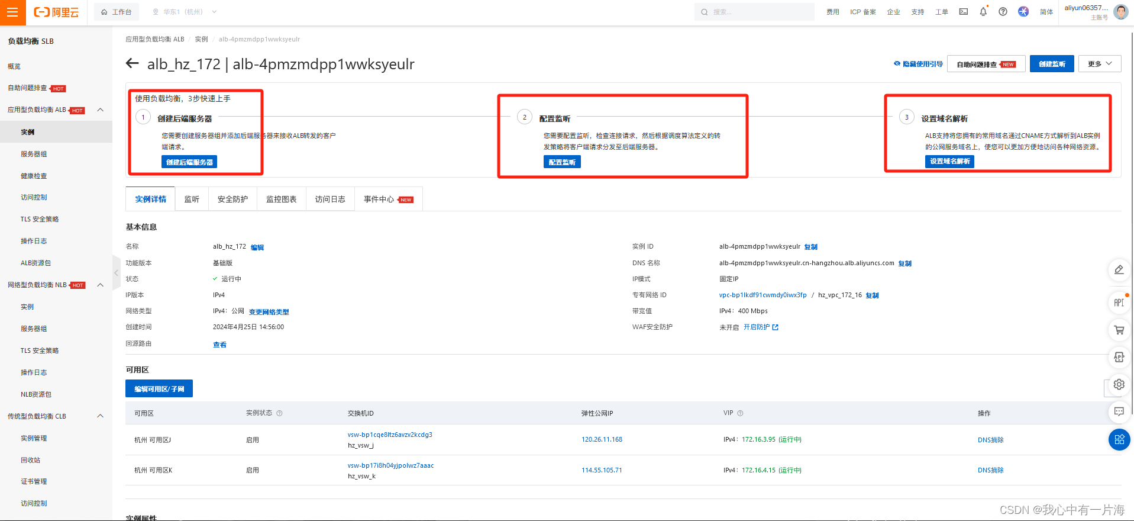Screen dimensions: 1134x521
Task: Expand the 更多 dropdown
Action: pyautogui.click(x=1100, y=64)
